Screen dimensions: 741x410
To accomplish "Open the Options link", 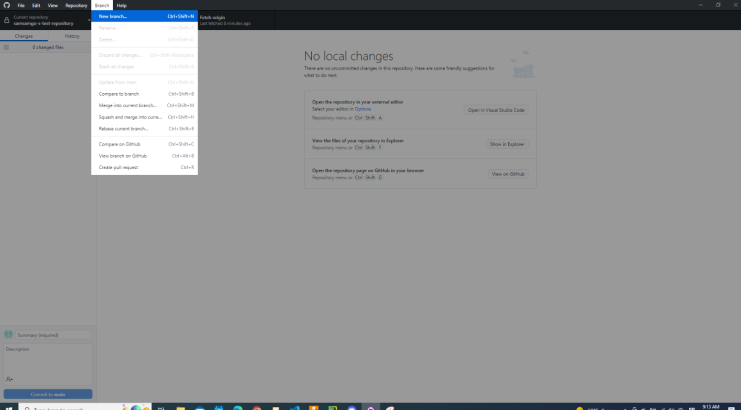I will click(363, 109).
